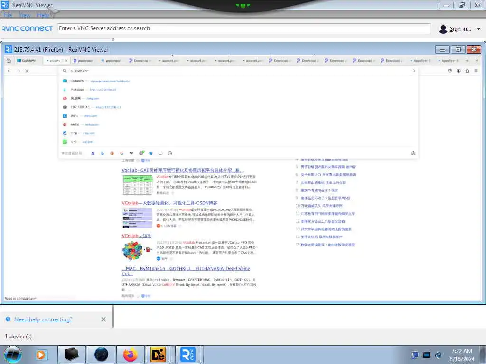Open Vocllab-CAE search result link

click(x=183, y=170)
